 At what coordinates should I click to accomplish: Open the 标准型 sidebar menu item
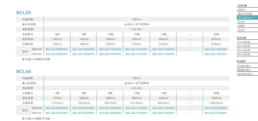(241, 10)
